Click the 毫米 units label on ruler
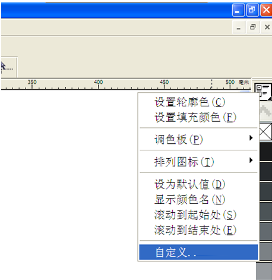Screen dimensions: 272x280 243,82
